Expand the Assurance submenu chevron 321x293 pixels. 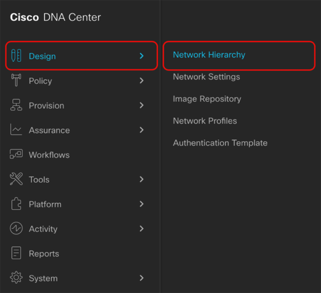(x=142, y=130)
